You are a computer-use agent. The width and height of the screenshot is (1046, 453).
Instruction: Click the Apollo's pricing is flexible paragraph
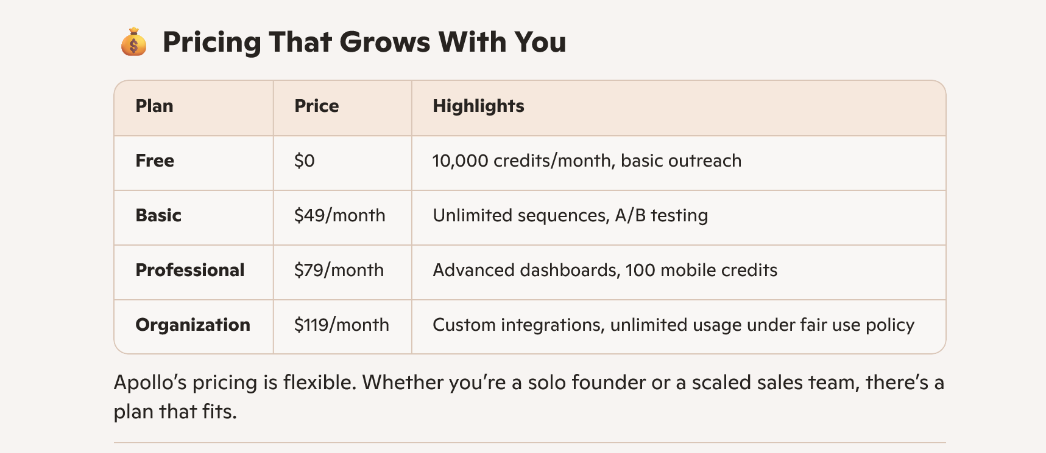[x=528, y=383]
